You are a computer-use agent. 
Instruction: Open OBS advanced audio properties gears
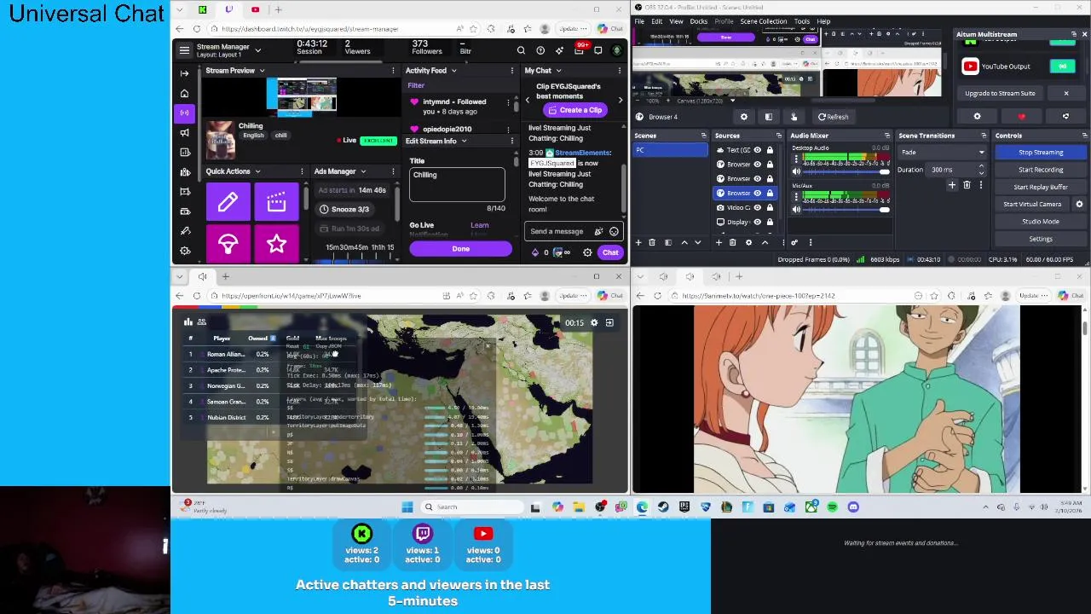(794, 242)
